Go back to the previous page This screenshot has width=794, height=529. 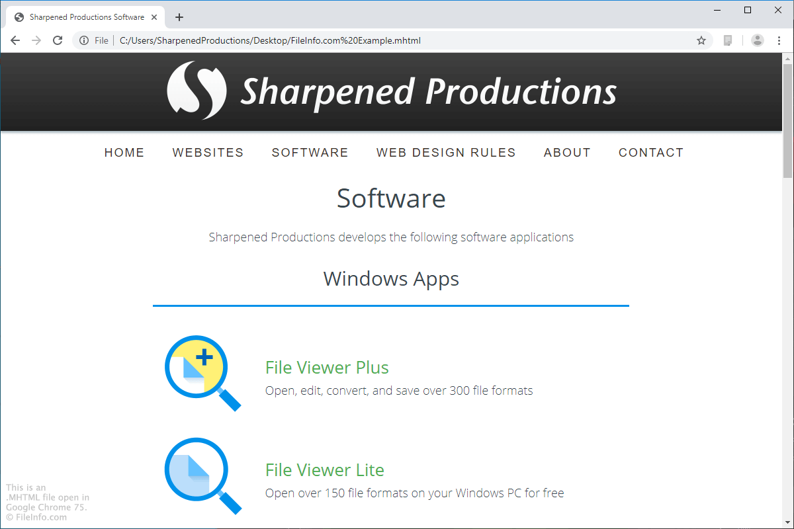[x=16, y=40]
